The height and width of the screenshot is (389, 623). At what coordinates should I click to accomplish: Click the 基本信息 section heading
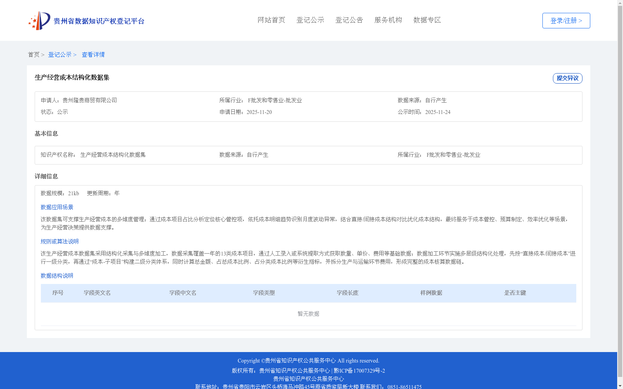coord(46,134)
